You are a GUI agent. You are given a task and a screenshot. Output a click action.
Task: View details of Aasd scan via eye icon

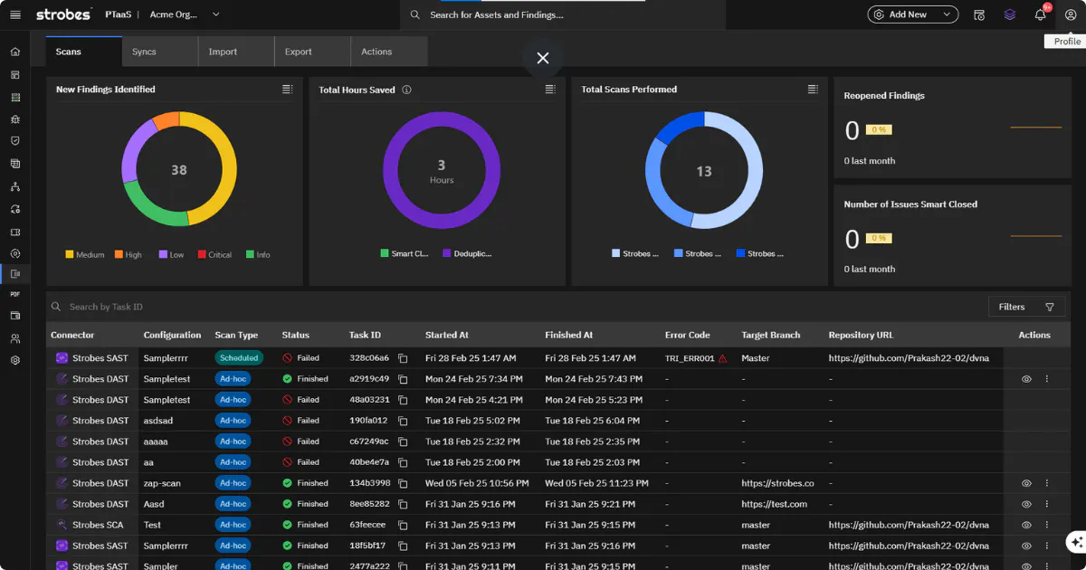[x=1026, y=504]
